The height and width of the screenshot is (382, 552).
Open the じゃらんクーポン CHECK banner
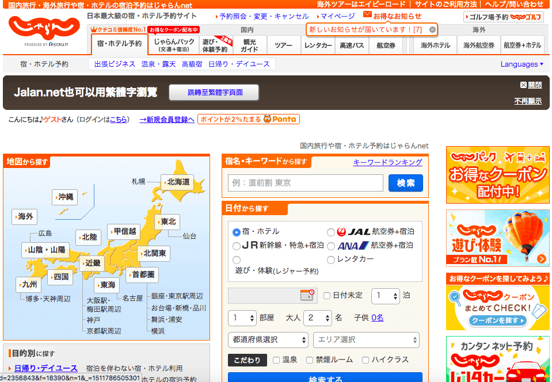(497, 301)
